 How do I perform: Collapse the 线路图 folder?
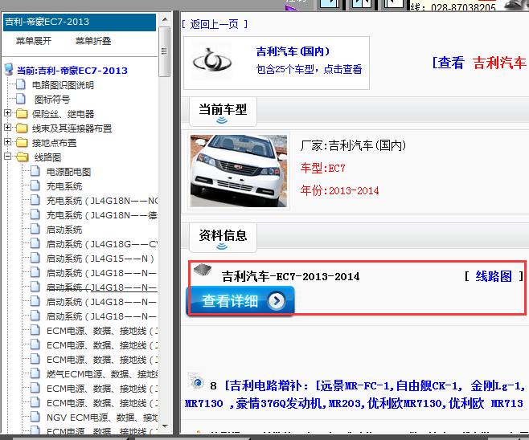[x=7, y=157]
